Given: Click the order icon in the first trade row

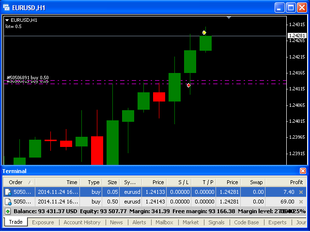Looking at the screenshot, I should click(x=8, y=192).
